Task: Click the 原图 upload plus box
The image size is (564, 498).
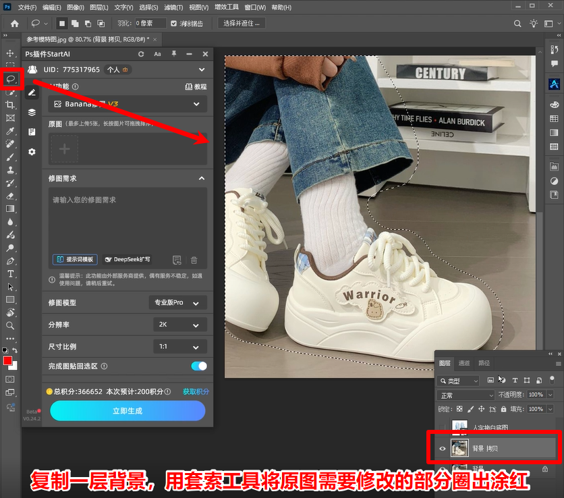Action: [x=64, y=148]
